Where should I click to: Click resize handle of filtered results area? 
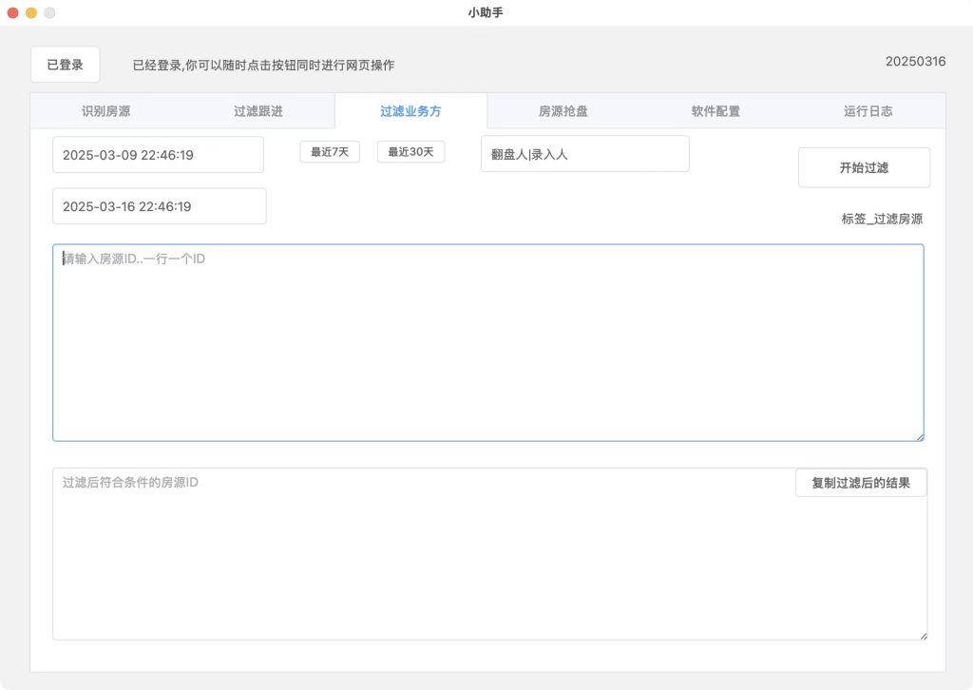click(x=923, y=635)
